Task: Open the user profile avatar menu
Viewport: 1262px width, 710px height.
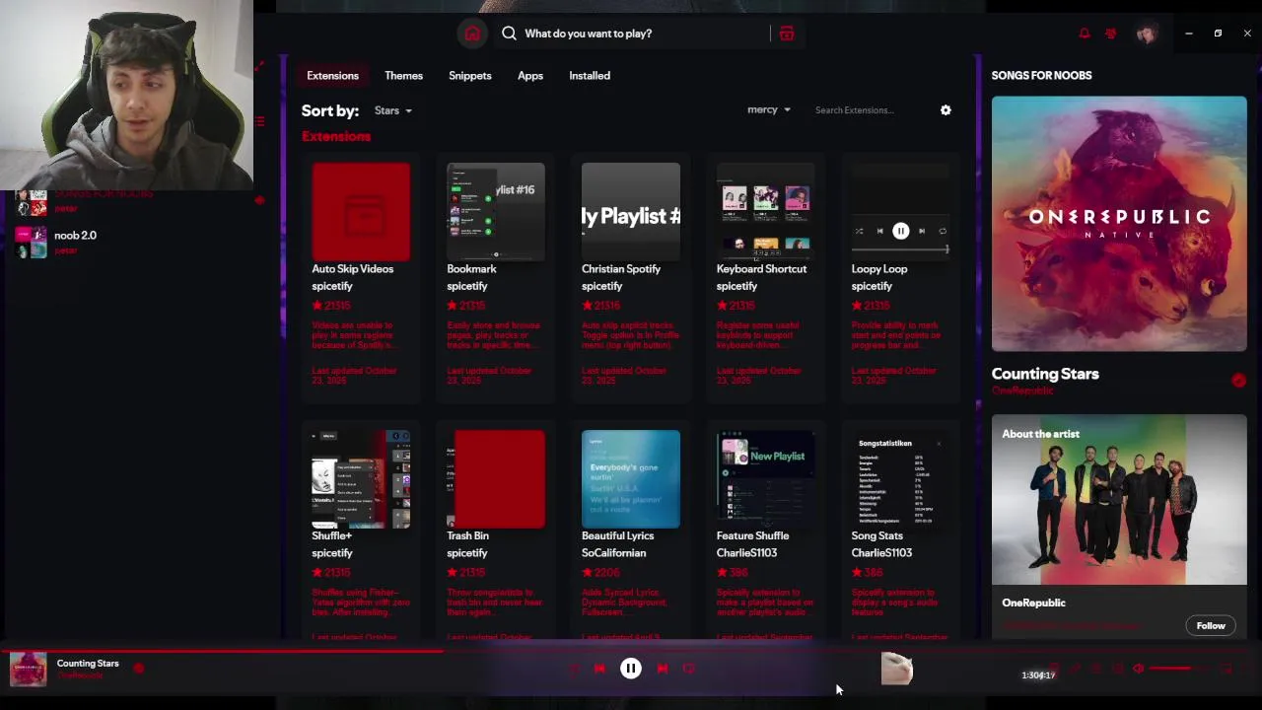Action: coord(1146,34)
